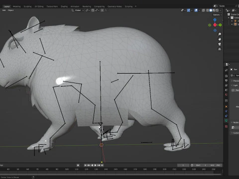This screenshot has height=179, width=239.
Task: Expand the armature item in outliner
Action: coord(232,21)
